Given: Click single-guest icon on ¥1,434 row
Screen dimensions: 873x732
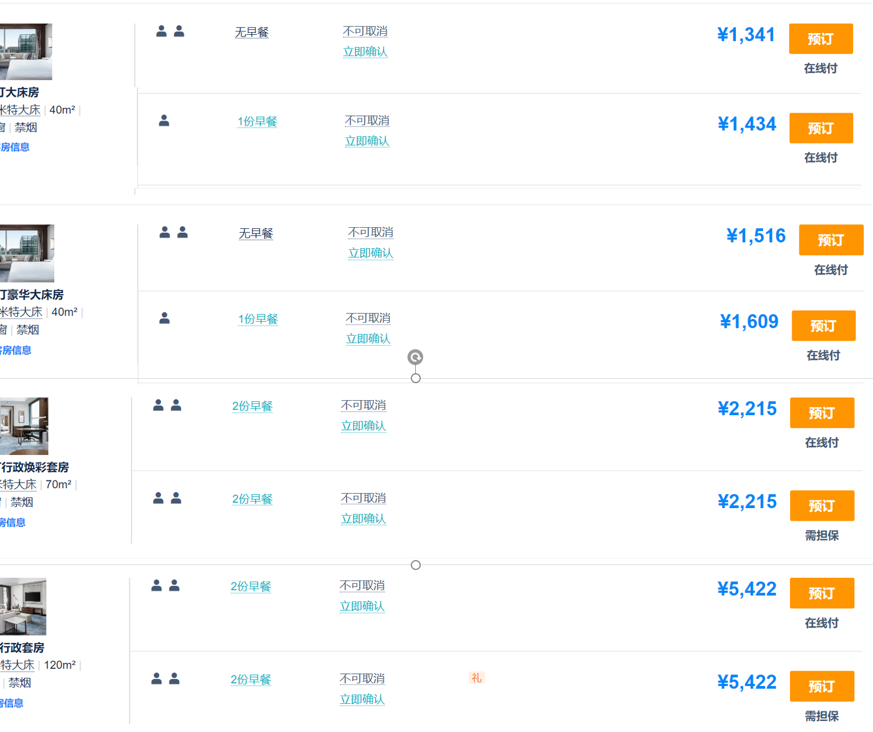Looking at the screenshot, I should [x=164, y=121].
